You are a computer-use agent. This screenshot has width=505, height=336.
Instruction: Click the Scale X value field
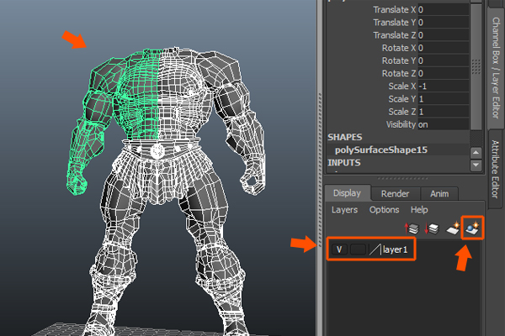442,85
